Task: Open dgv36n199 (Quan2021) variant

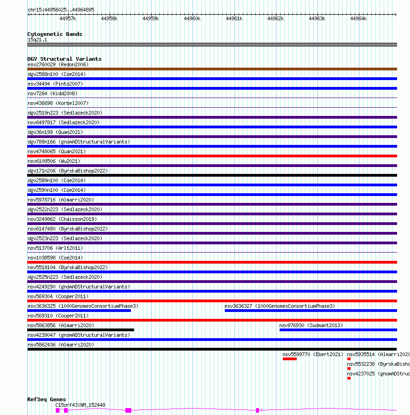Action: (55, 132)
